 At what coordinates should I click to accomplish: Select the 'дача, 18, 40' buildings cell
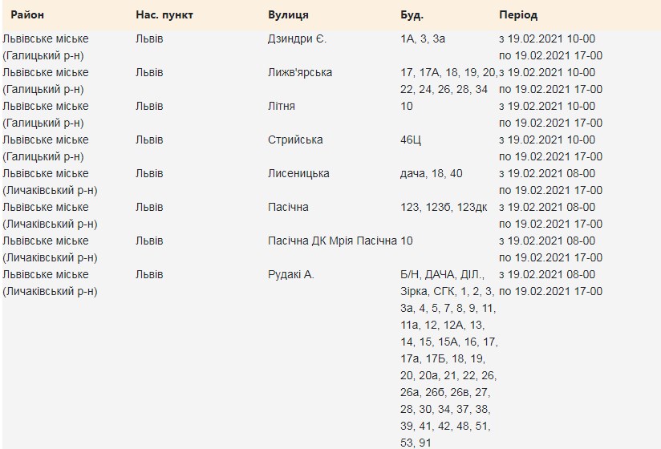[x=431, y=173]
